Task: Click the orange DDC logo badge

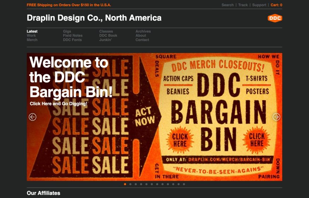Action: tap(275, 18)
